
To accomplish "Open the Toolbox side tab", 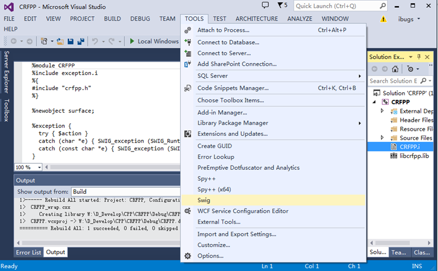I will pos(7,110).
